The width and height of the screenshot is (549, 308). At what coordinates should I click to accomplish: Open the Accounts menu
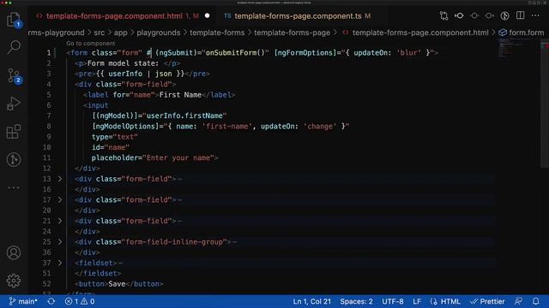(14, 252)
